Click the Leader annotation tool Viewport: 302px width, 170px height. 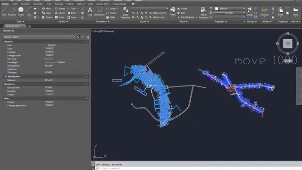pos(111,13)
